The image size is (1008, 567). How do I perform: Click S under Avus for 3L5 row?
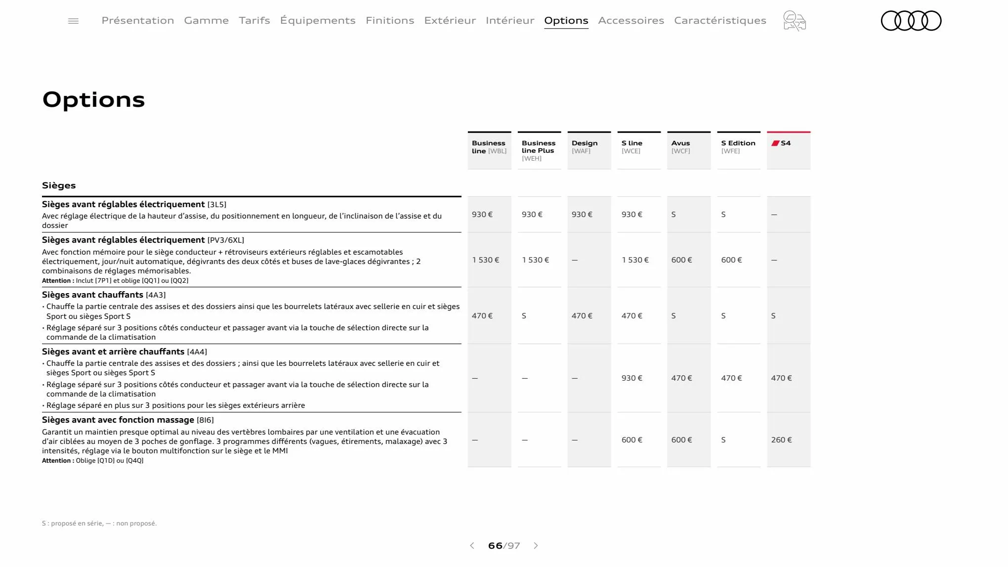coord(673,215)
